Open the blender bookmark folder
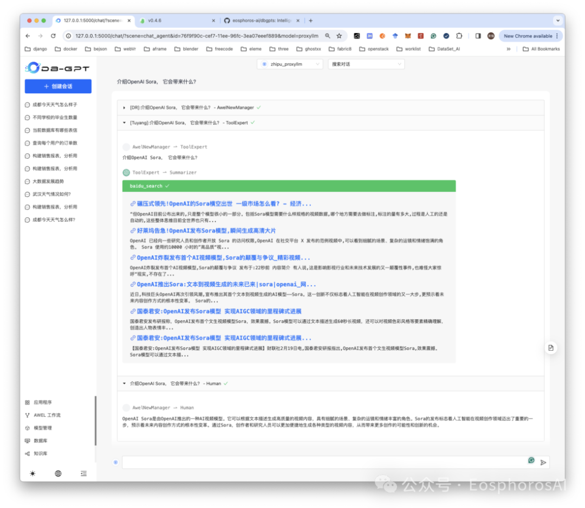Image resolution: width=585 pixels, height=508 pixels. point(186,49)
